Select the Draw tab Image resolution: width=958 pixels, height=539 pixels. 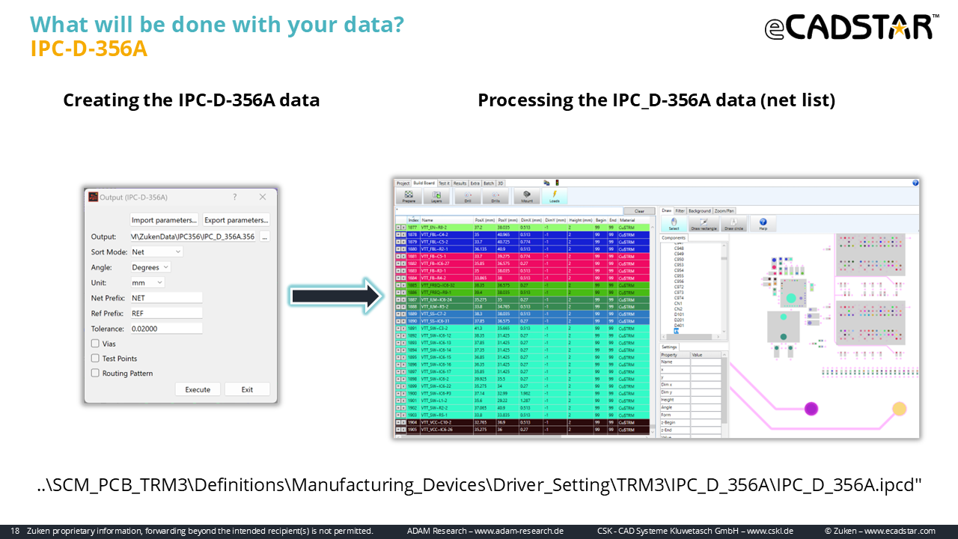pos(667,211)
